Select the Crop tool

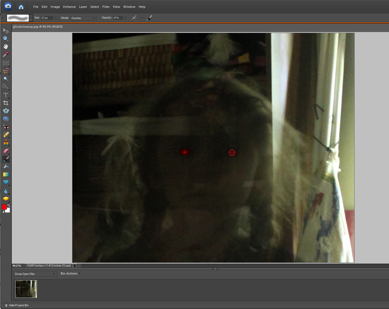click(x=6, y=103)
